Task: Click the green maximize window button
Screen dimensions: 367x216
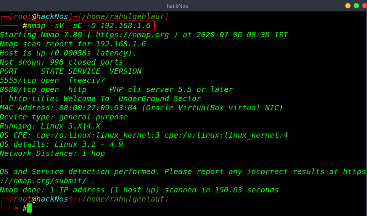Action: tap(356, 6)
